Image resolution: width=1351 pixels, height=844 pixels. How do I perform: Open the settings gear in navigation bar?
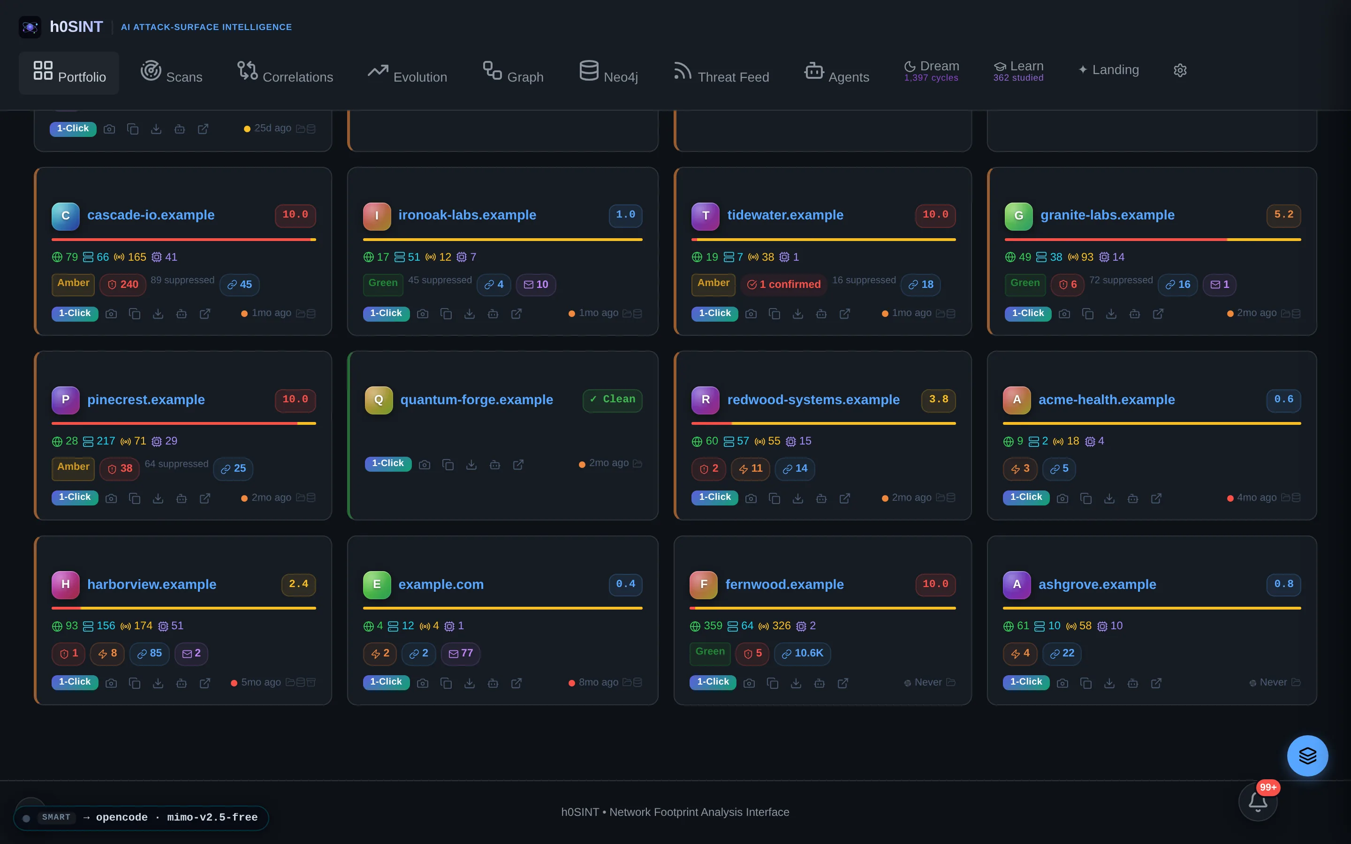(x=1180, y=70)
